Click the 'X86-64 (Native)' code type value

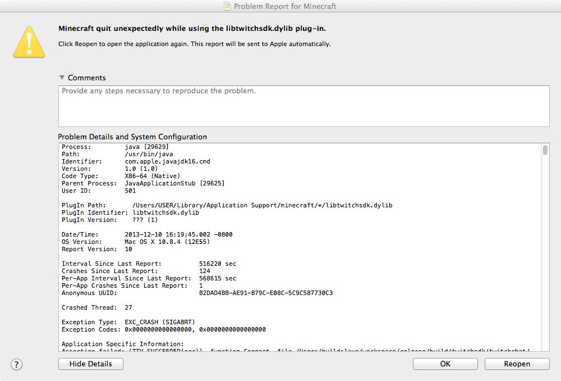coord(153,176)
